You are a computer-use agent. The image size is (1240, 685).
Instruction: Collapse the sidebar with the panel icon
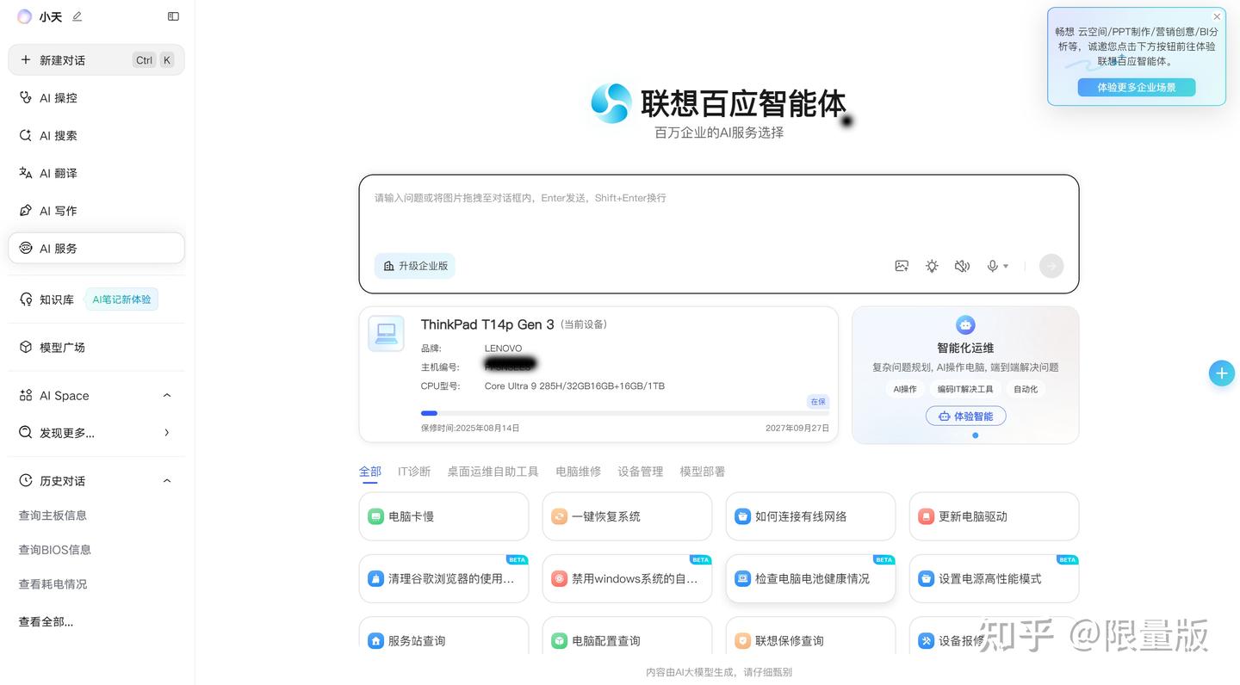[173, 16]
